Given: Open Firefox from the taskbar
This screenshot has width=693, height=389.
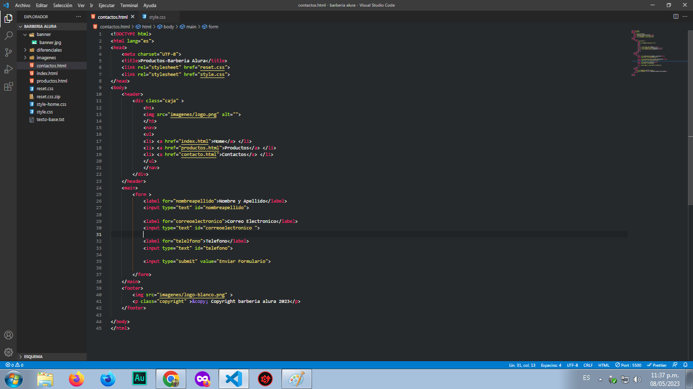Looking at the screenshot, I should click(x=77, y=379).
